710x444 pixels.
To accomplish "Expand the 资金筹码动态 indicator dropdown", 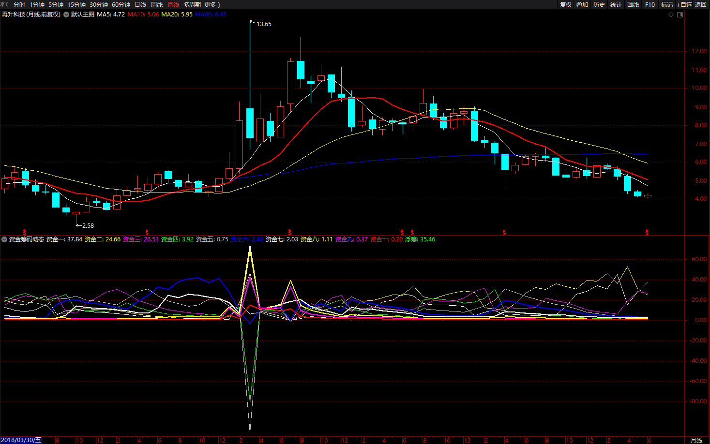I will point(4,239).
